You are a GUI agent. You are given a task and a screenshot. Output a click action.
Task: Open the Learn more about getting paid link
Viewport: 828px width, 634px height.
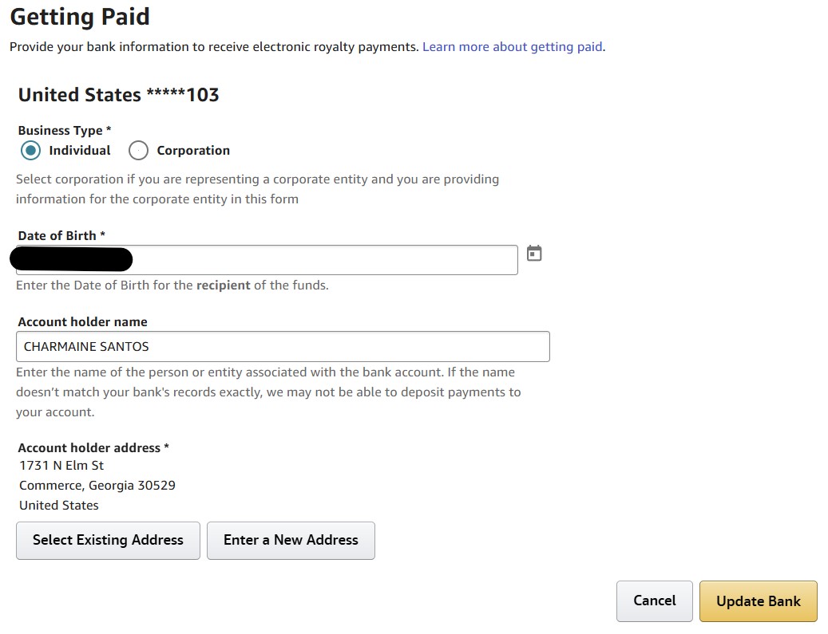(x=513, y=47)
